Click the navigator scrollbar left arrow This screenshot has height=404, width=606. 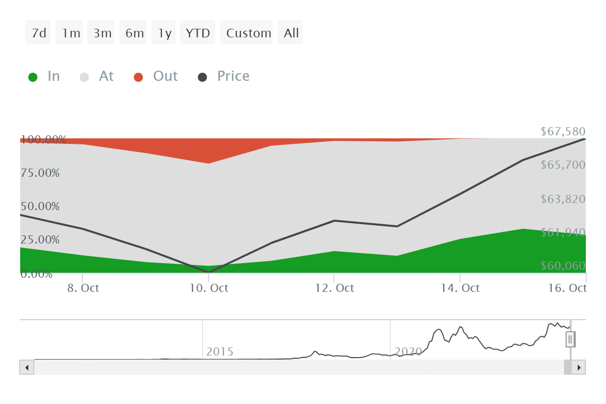[x=27, y=367]
